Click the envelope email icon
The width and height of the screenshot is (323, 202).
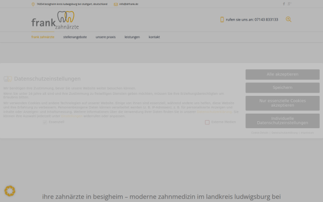[116, 4]
